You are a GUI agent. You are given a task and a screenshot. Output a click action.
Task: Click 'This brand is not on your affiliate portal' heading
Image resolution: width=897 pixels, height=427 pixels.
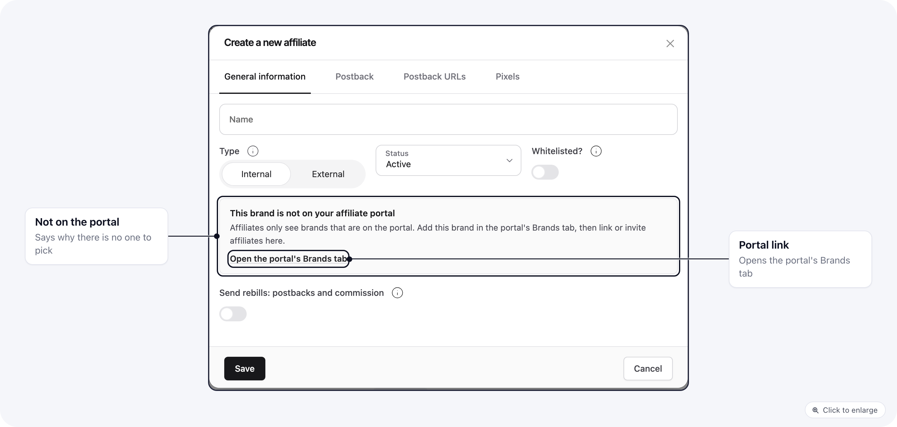click(312, 213)
